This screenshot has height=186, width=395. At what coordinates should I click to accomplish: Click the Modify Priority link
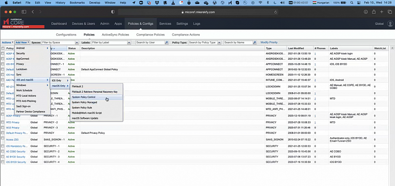tap(269, 42)
